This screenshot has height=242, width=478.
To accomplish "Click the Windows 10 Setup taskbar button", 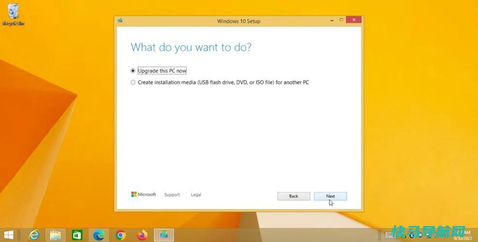I will (x=164, y=235).
